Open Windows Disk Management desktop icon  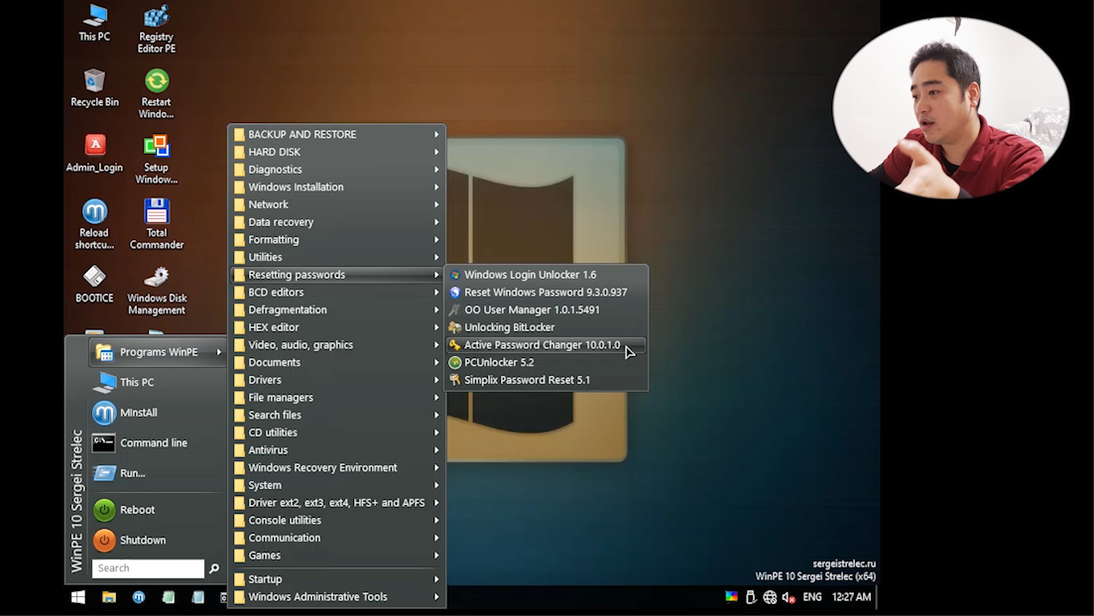[x=157, y=291]
